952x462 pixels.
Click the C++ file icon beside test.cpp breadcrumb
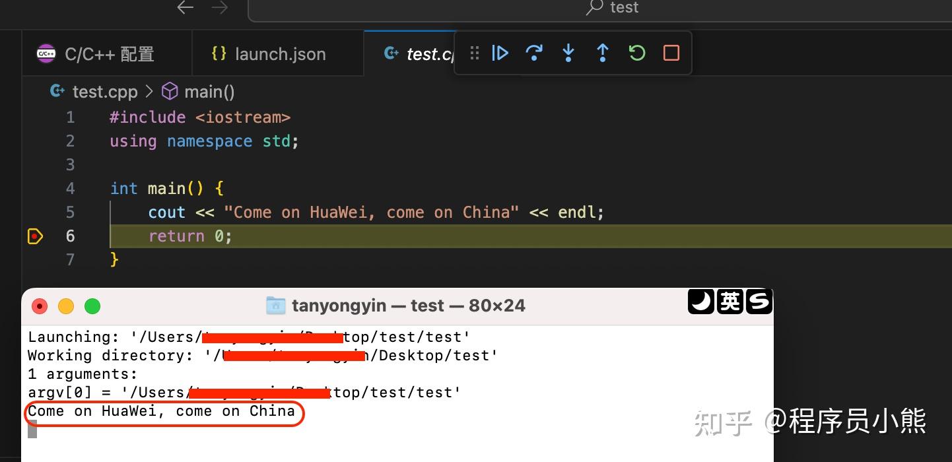pyautogui.click(x=57, y=91)
